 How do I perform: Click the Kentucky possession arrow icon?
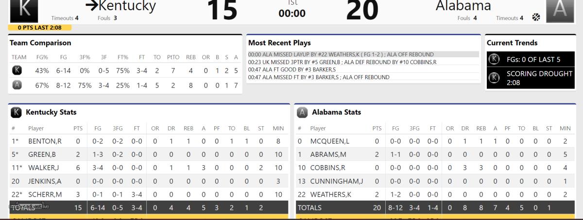coord(91,6)
